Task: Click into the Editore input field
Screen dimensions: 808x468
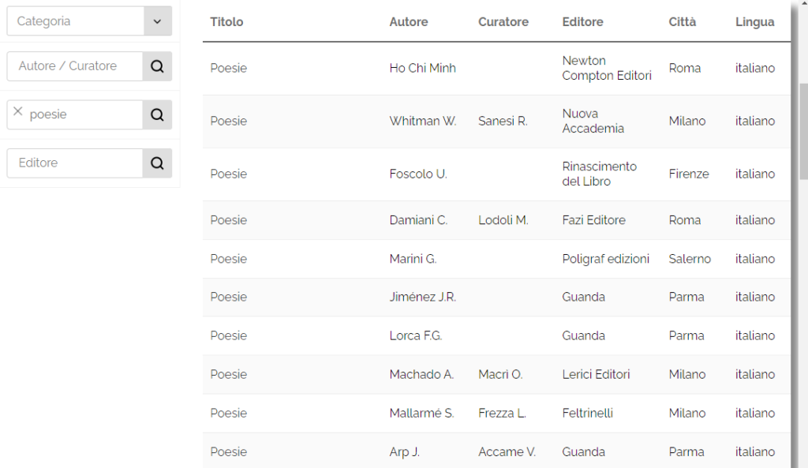Action: (75, 163)
